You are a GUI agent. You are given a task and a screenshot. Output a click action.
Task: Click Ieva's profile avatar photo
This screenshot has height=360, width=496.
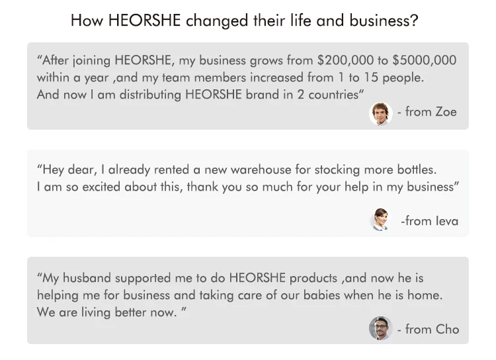click(x=380, y=220)
